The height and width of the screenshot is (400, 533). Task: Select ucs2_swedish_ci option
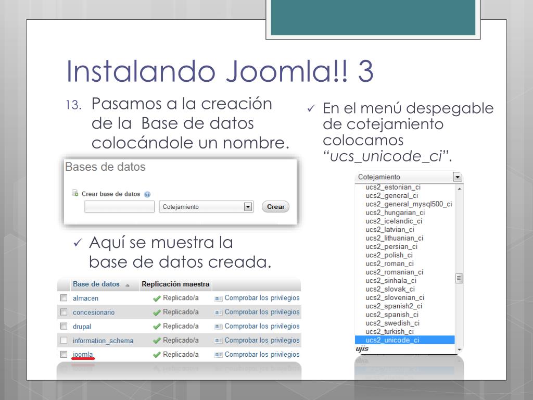(x=392, y=323)
